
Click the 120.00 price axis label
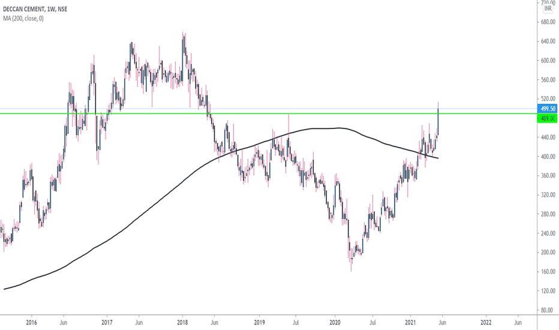(x=548, y=291)
